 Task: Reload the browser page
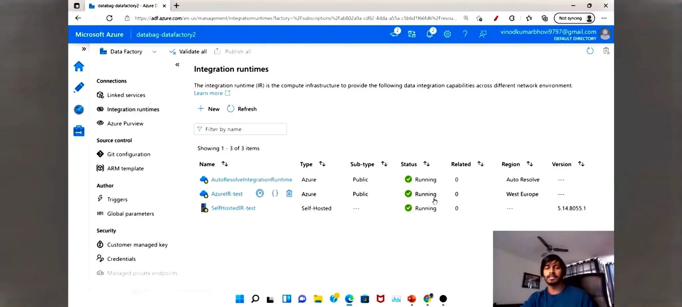click(x=109, y=18)
